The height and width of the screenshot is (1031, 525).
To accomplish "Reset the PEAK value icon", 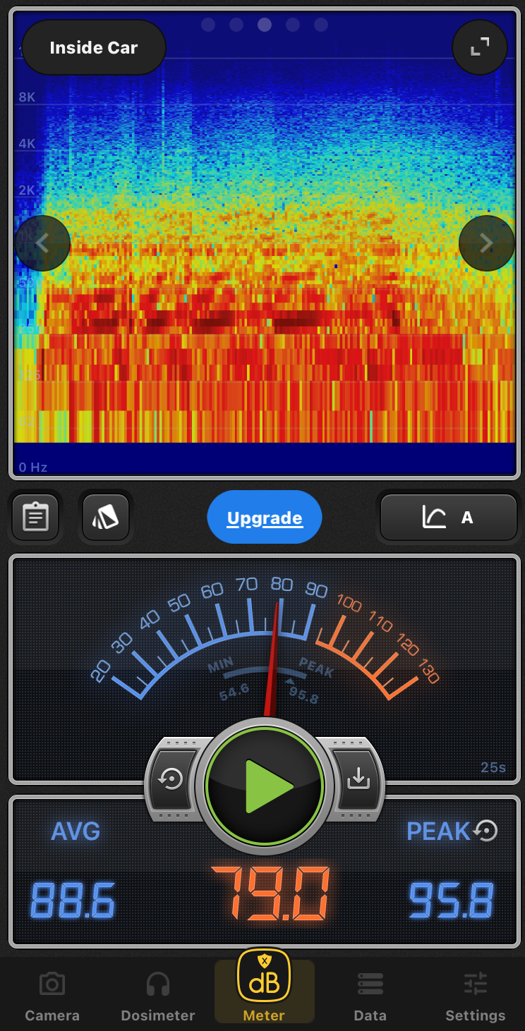I will click(x=486, y=831).
